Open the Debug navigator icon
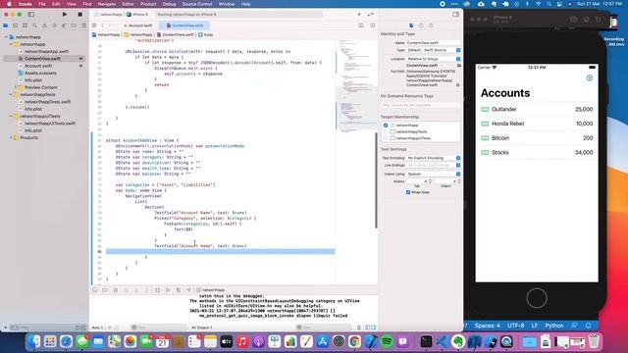The width and height of the screenshot is (628, 353). coord(64,25)
